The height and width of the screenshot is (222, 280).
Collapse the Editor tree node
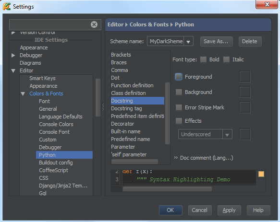[x=13, y=70]
